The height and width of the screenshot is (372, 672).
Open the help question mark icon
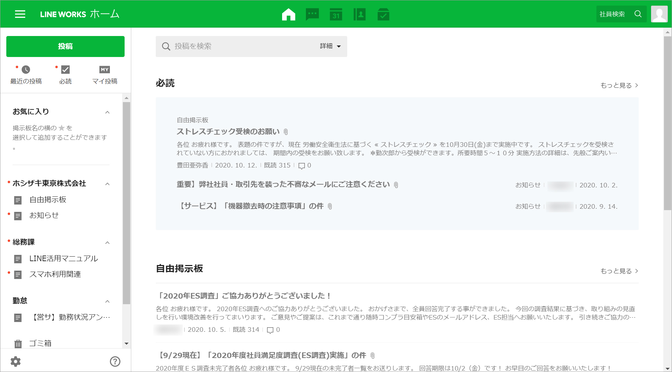click(x=115, y=361)
